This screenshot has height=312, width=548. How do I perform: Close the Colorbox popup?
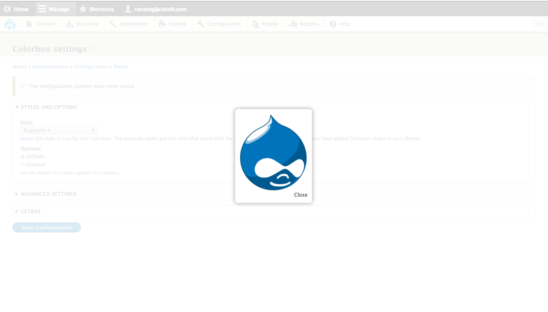(301, 195)
